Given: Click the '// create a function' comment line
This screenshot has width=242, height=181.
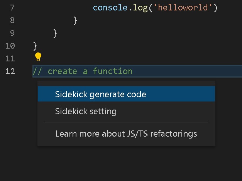Looking at the screenshot, I should tap(83, 71).
